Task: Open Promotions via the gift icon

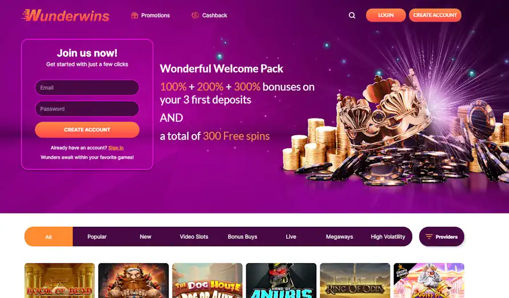Action: click(x=135, y=15)
